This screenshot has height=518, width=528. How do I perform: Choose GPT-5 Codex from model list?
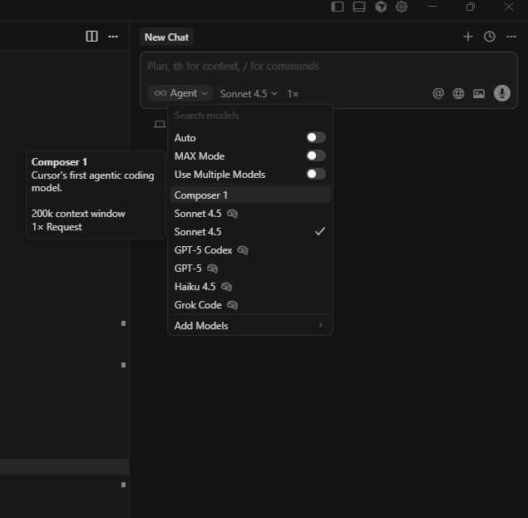point(250,250)
